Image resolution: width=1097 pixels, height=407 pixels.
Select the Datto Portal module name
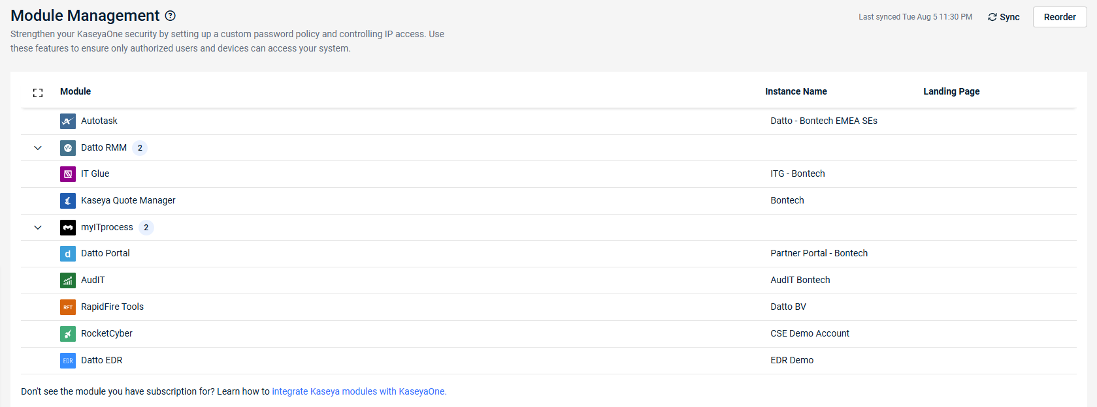[105, 253]
